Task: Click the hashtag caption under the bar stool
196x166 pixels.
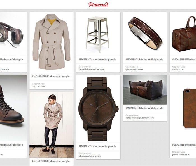Action: pyautogui.click(x=97, y=60)
